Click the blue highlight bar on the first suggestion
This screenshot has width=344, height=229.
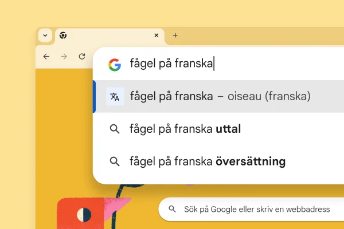pyautogui.click(x=95, y=97)
